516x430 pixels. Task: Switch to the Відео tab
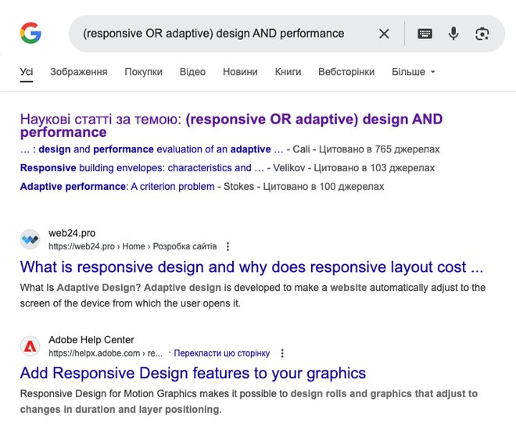click(x=192, y=72)
